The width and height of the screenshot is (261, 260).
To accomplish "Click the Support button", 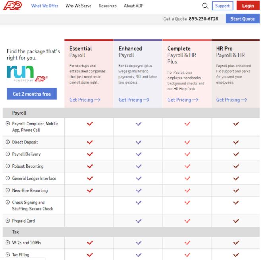I will click(222, 6).
